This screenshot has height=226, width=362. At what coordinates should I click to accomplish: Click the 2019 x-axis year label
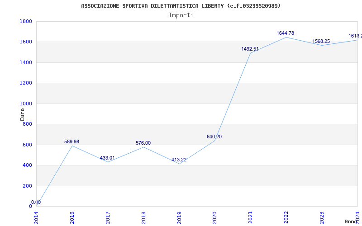[179, 218]
